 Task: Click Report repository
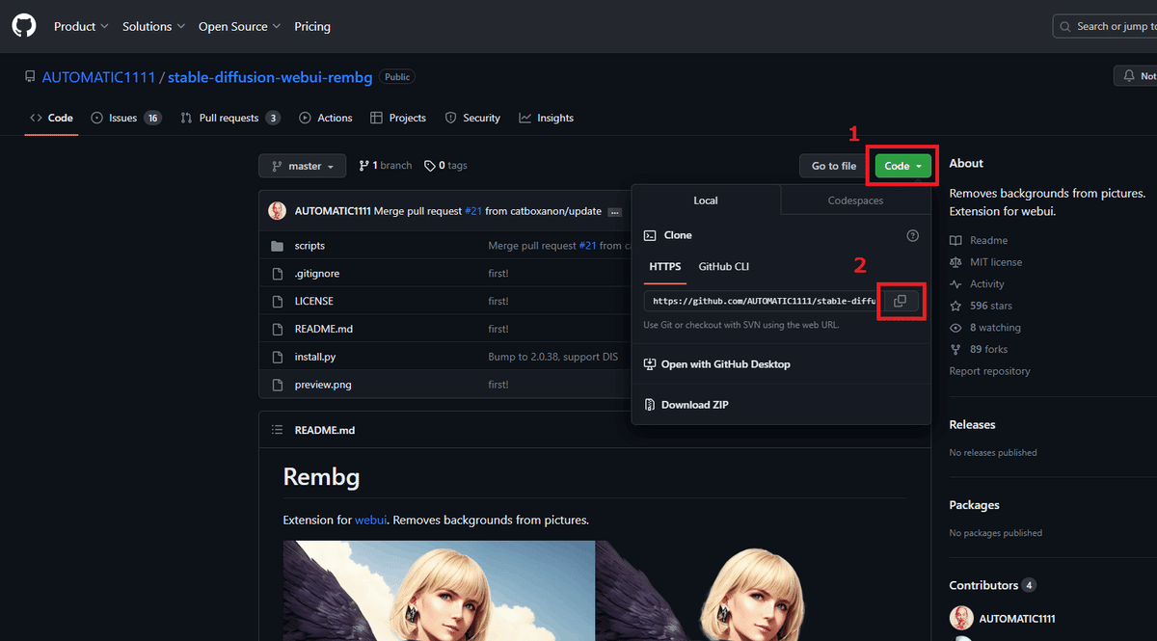pos(989,371)
